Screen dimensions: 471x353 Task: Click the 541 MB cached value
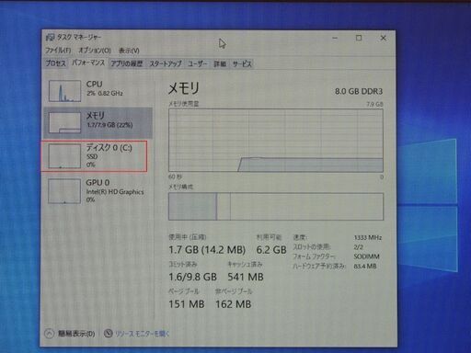tap(246, 277)
